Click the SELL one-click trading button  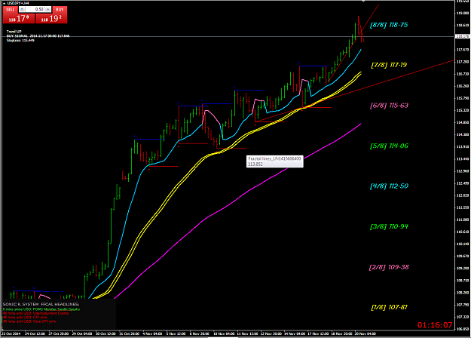[11, 10]
